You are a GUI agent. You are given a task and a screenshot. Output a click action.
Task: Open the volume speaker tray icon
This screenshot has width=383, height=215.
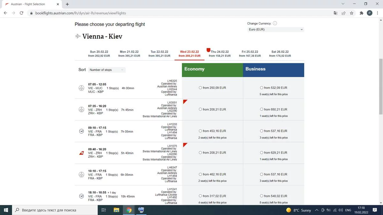[340, 210]
